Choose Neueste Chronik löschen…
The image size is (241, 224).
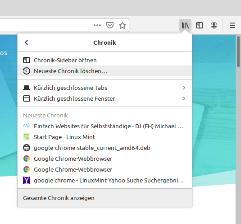(105, 71)
